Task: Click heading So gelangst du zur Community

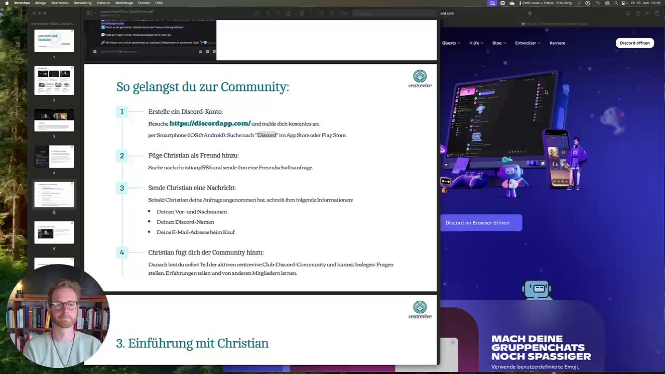Action: pos(203,87)
